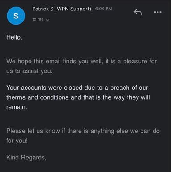Open the three-dot more options menu

(158, 12)
